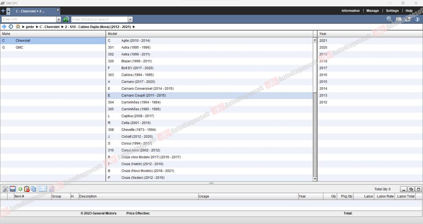This screenshot has width=423, height=224.
Task: Open the tab list dropdown arrow beside plus
Action: [8, 11]
